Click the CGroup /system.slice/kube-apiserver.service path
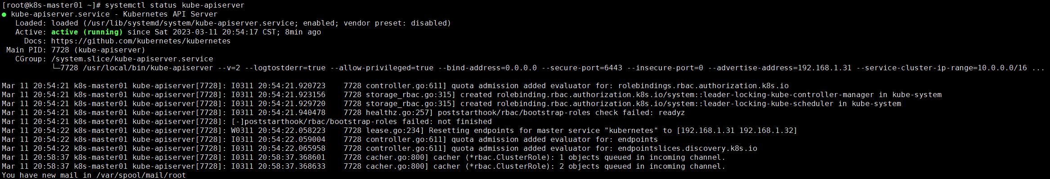The width and height of the screenshot is (1050, 179). [132, 59]
